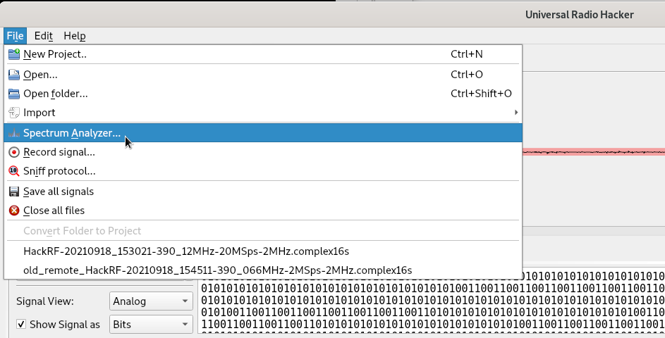
Task: Select the Import menu entry
Action: (x=263, y=113)
